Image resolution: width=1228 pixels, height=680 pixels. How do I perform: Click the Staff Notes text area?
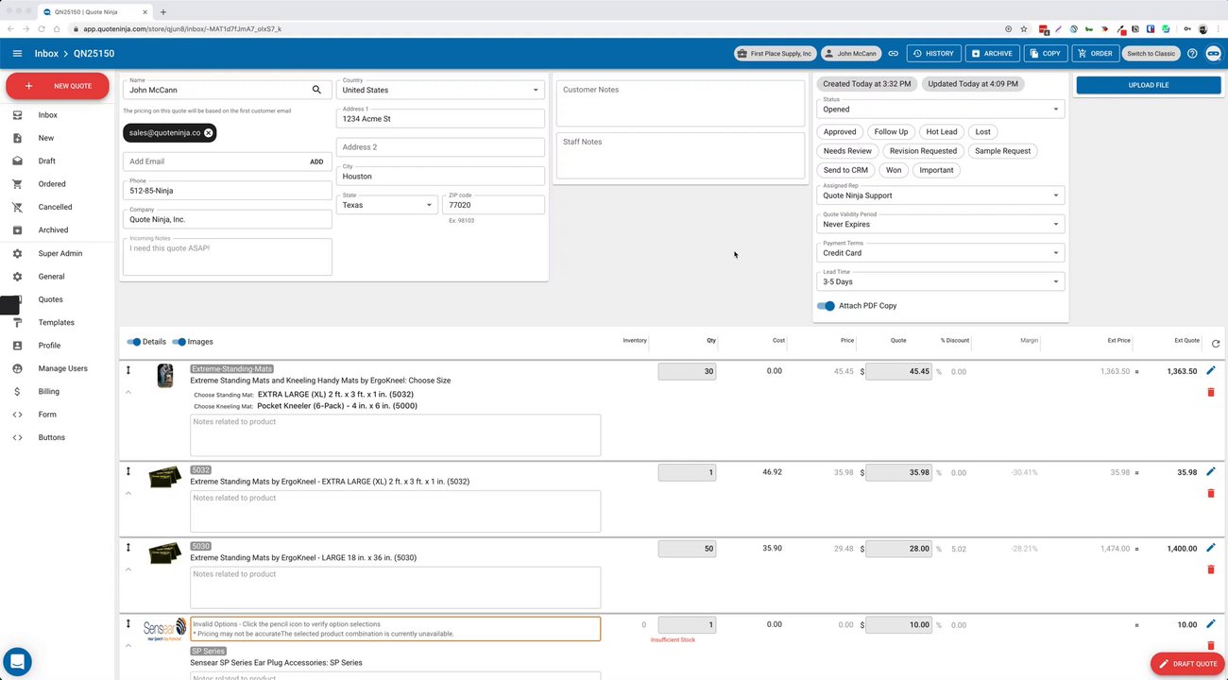(x=680, y=155)
